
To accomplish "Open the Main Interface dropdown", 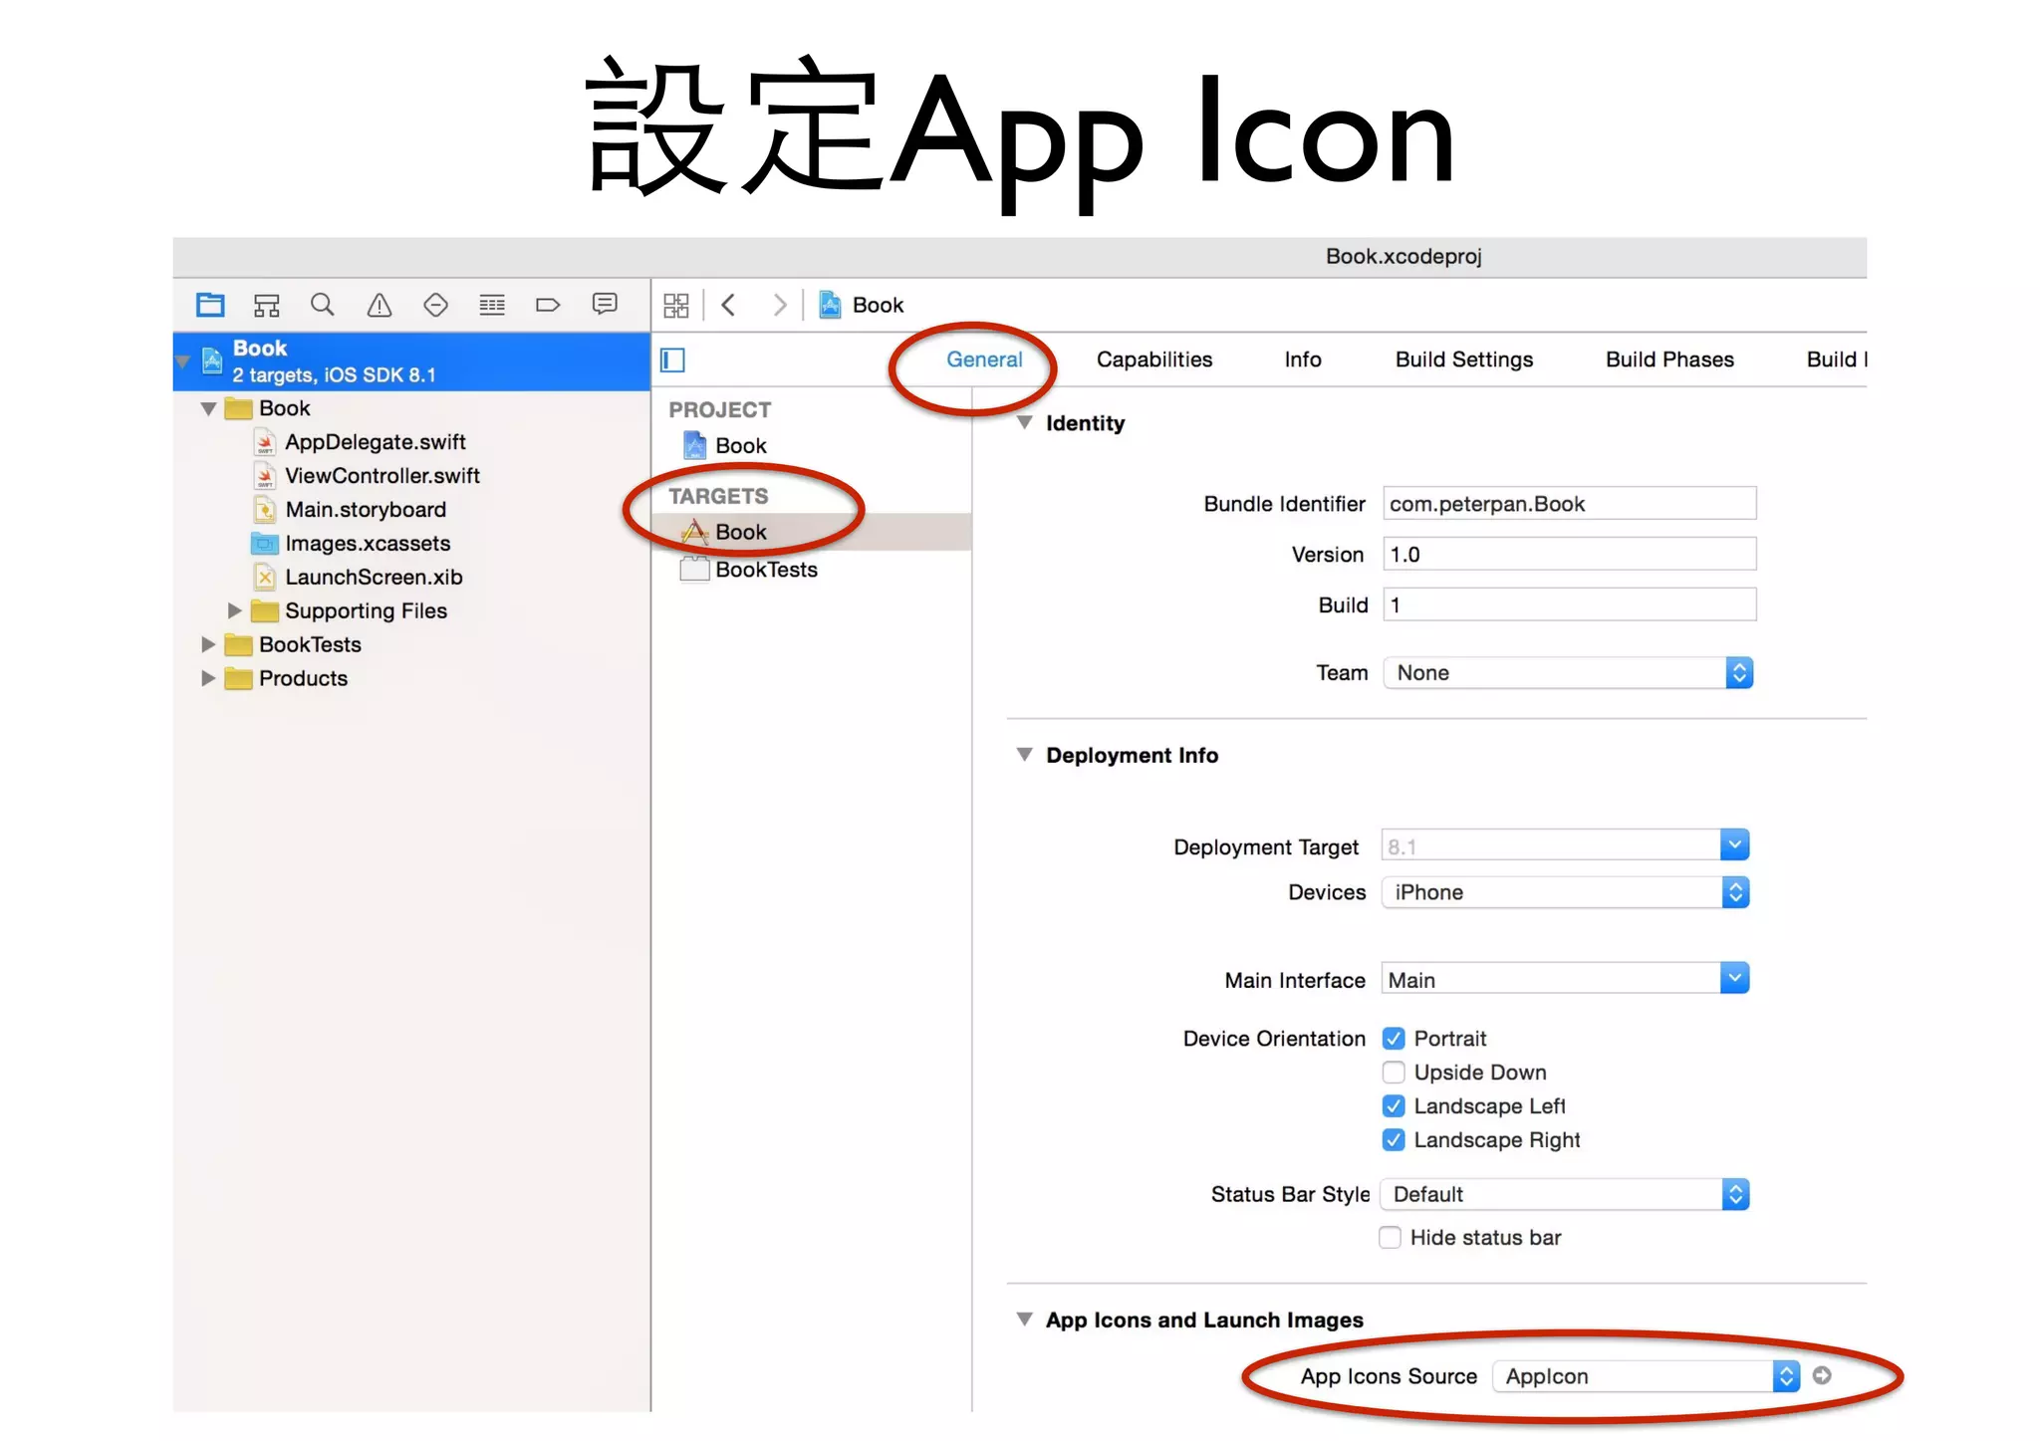I will (x=1565, y=979).
